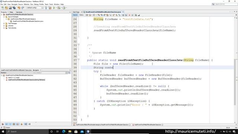Open the Navigate menu
The image size is (238, 134).
(x=15, y=4)
